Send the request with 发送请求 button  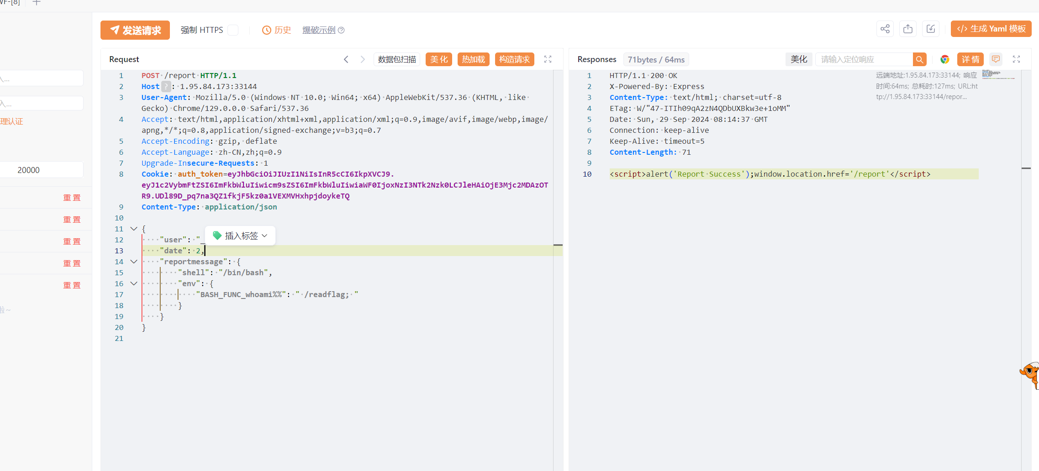[135, 30]
